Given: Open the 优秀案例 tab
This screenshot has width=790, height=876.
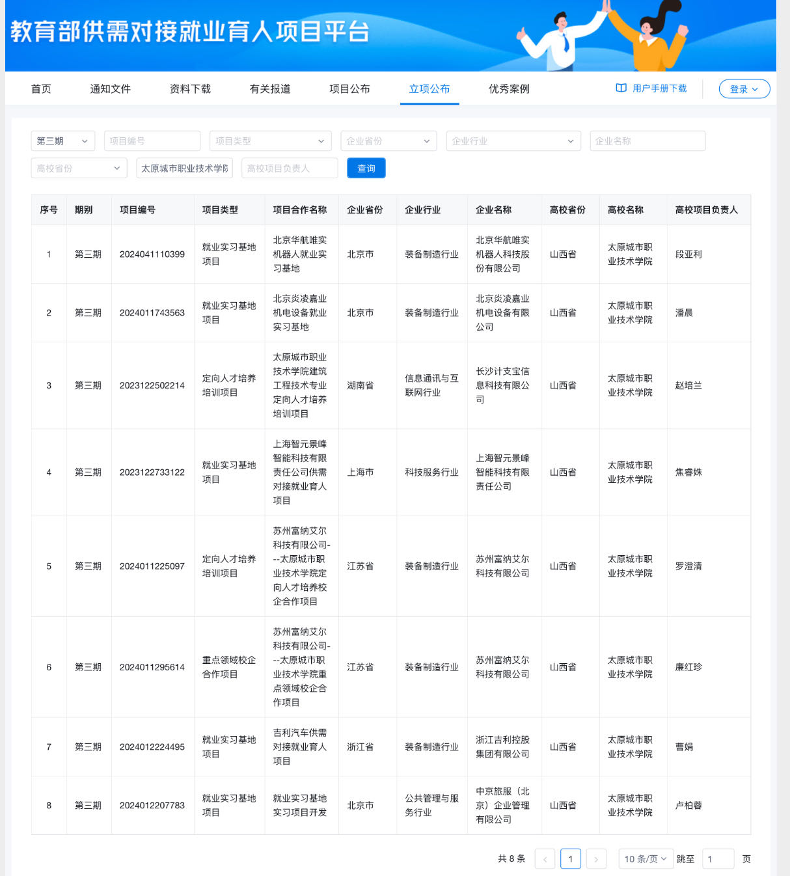Looking at the screenshot, I should (509, 89).
